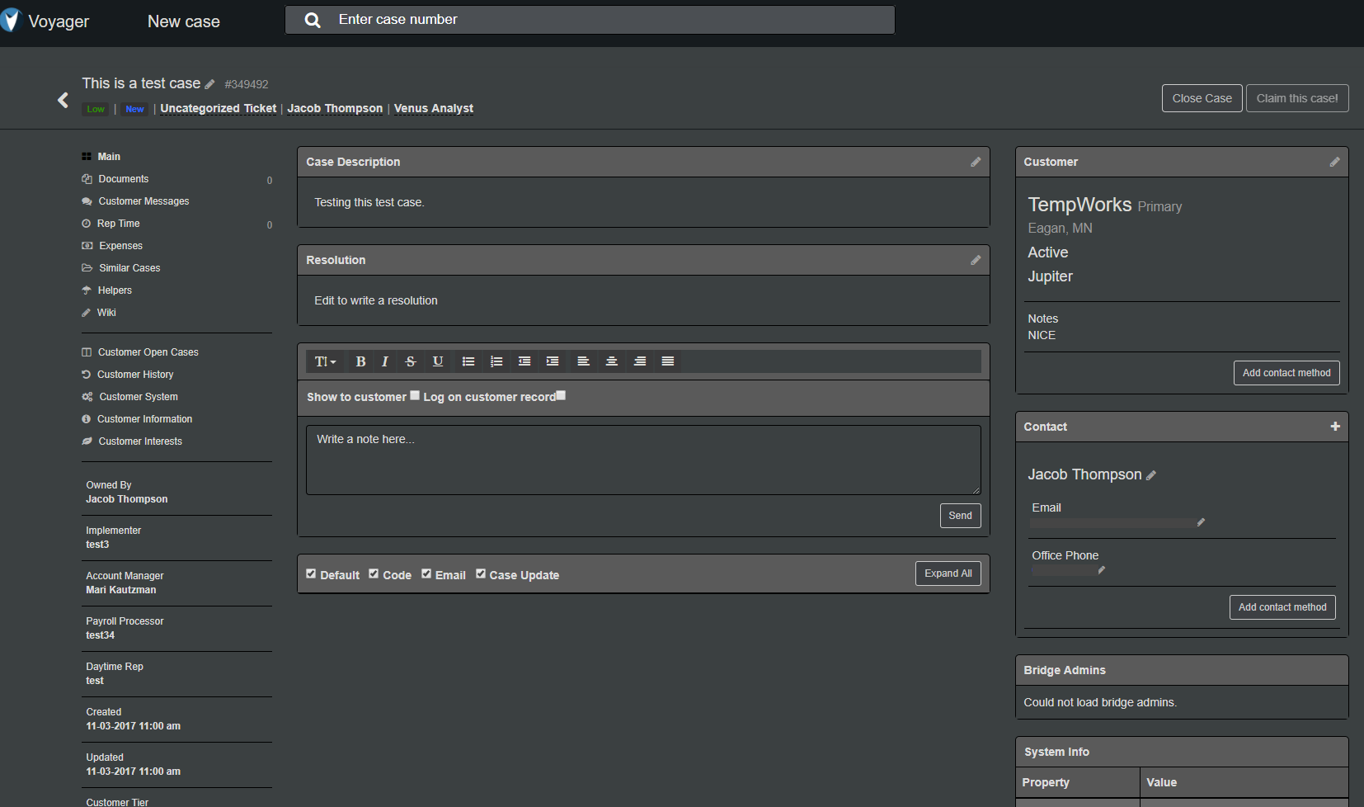Check the Show to customer checkbox
Image resolution: width=1364 pixels, height=807 pixels.
415,395
